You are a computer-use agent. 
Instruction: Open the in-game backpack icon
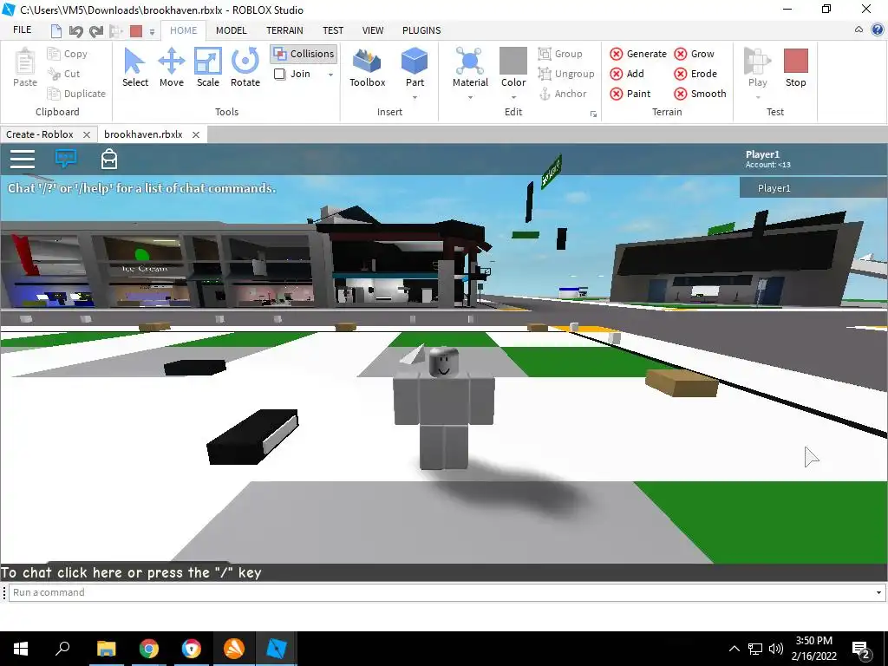pyautogui.click(x=108, y=160)
